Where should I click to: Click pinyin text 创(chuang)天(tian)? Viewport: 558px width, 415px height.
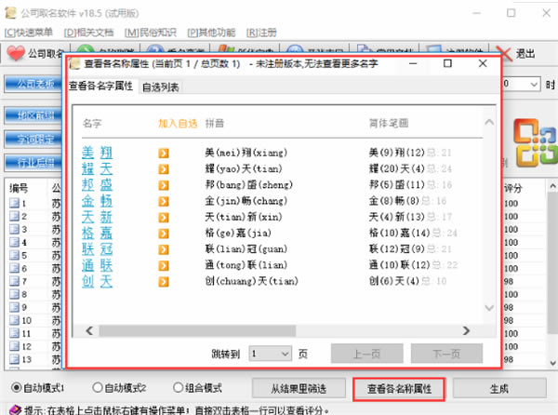[252, 282]
